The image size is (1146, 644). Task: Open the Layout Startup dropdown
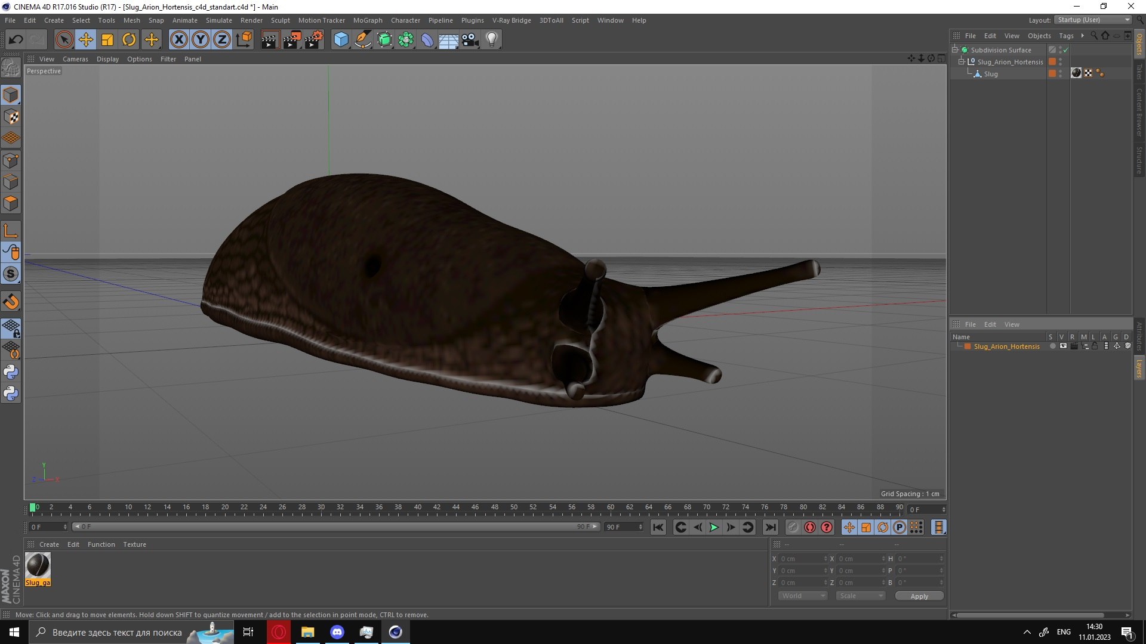[x=1093, y=20]
